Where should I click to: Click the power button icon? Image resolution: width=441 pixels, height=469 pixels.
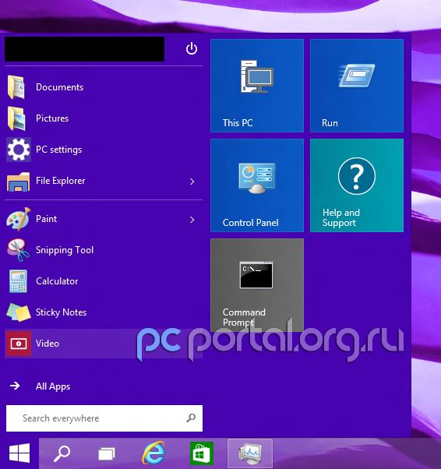[x=192, y=48]
